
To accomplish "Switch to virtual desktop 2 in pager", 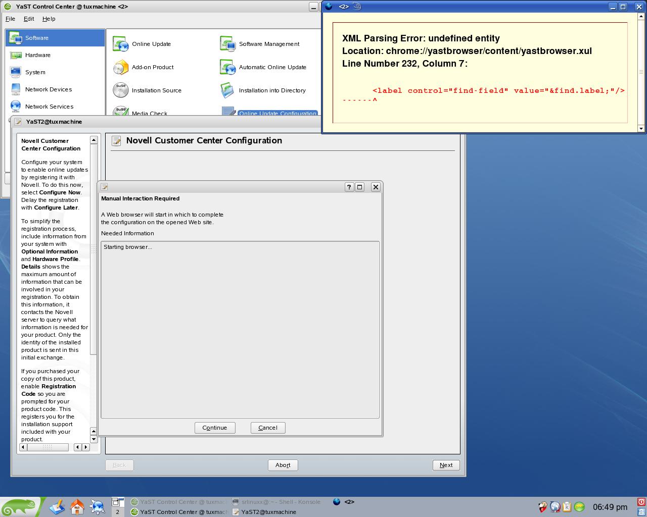I will (117, 512).
